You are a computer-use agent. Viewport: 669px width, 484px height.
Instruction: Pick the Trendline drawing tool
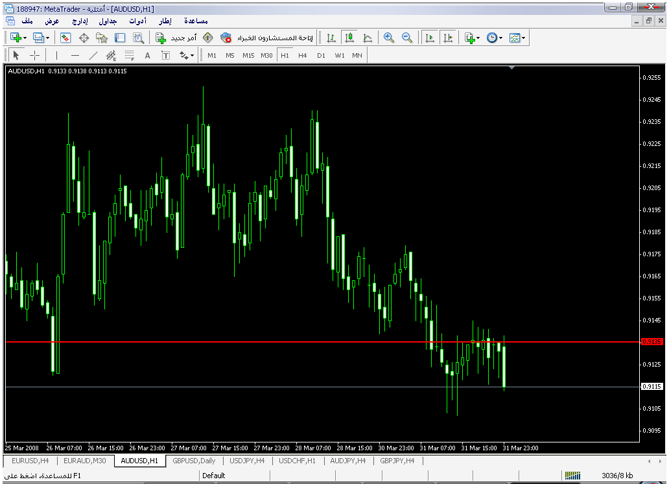click(x=93, y=55)
